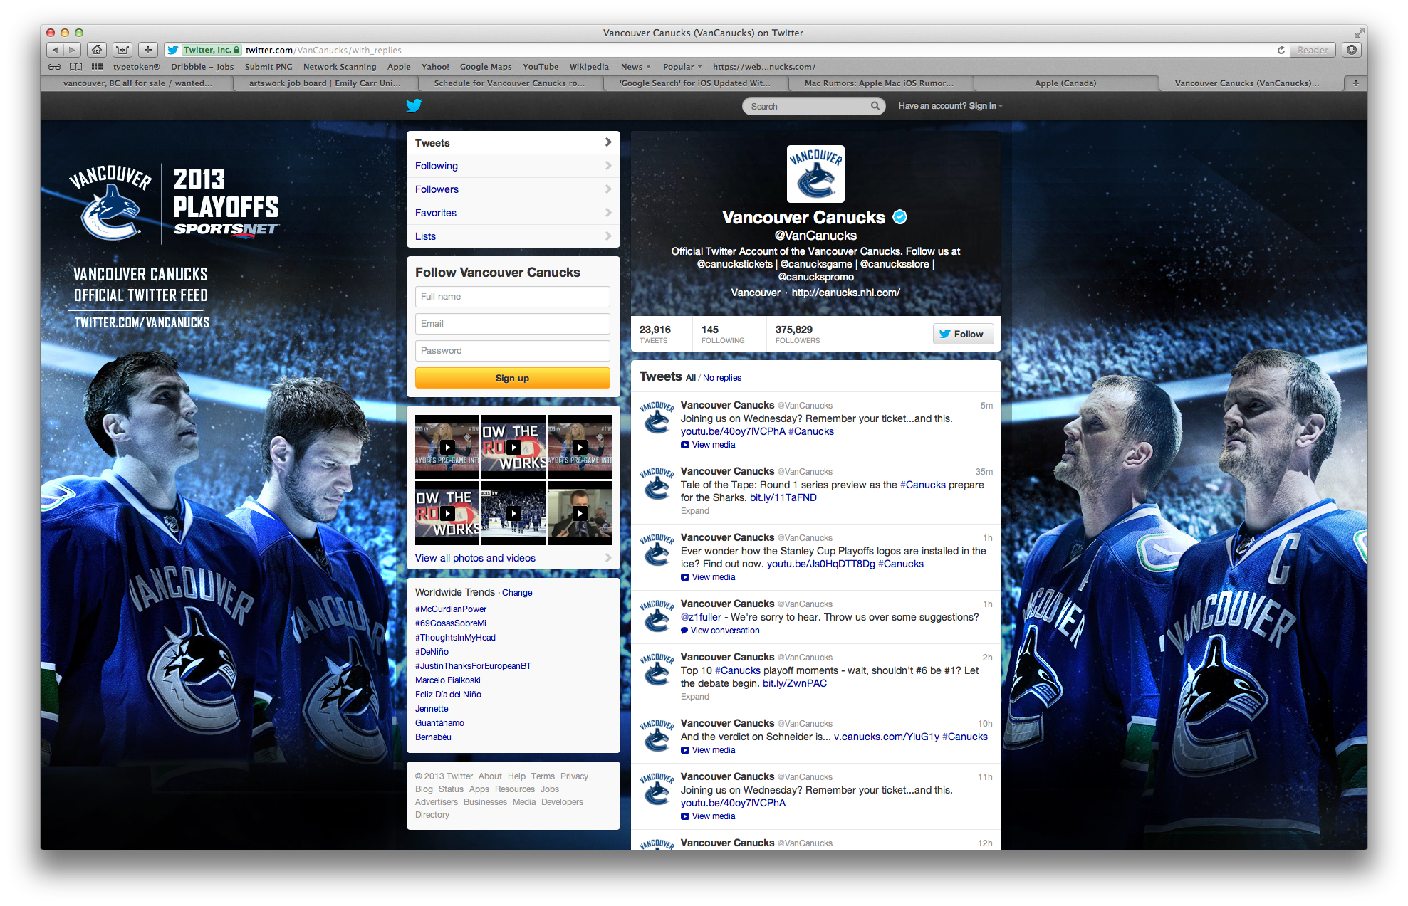Image resolution: width=1408 pixels, height=906 pixels.
Task: Click the Twitter search box
Action: [x=813, y=106]
